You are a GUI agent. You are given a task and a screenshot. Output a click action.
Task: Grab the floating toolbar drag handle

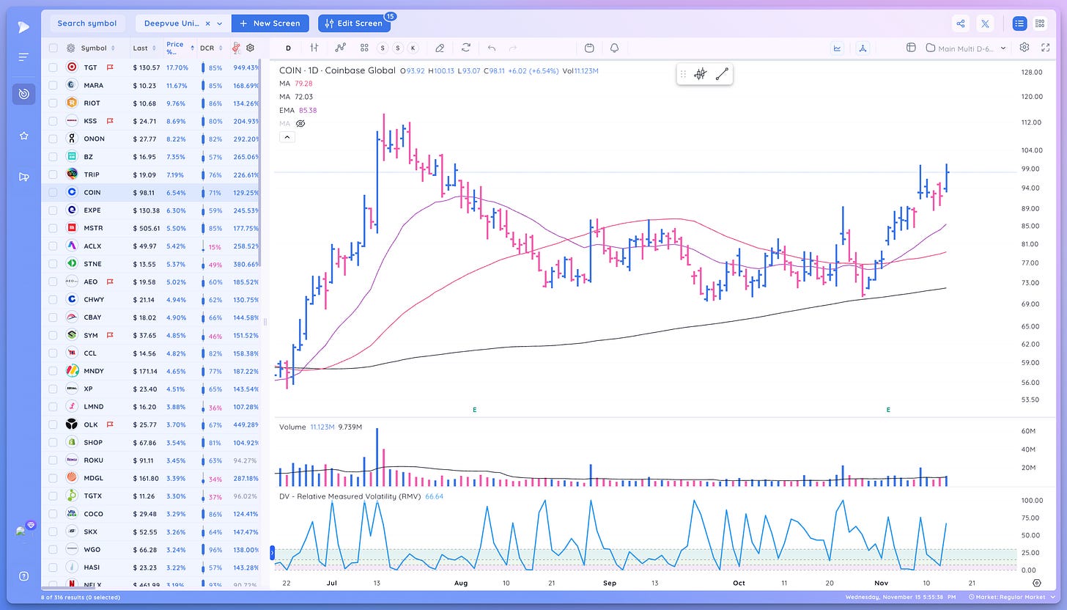point(683,73)
